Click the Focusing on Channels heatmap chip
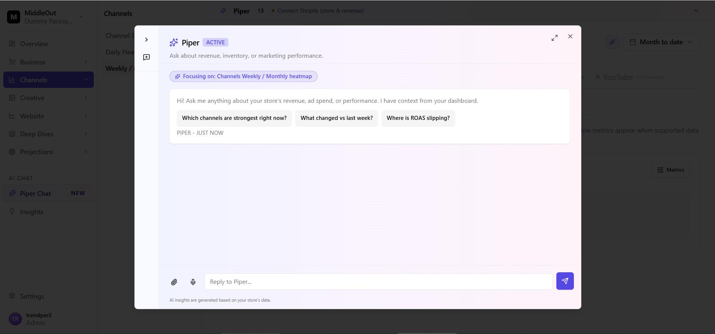The image size is (715, 334). click(244, 76)
